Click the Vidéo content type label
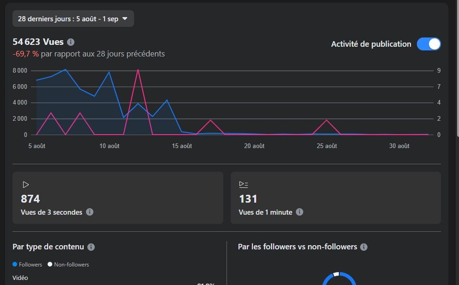The height and width of the screenshot is (285, 459). click(20, 278)
